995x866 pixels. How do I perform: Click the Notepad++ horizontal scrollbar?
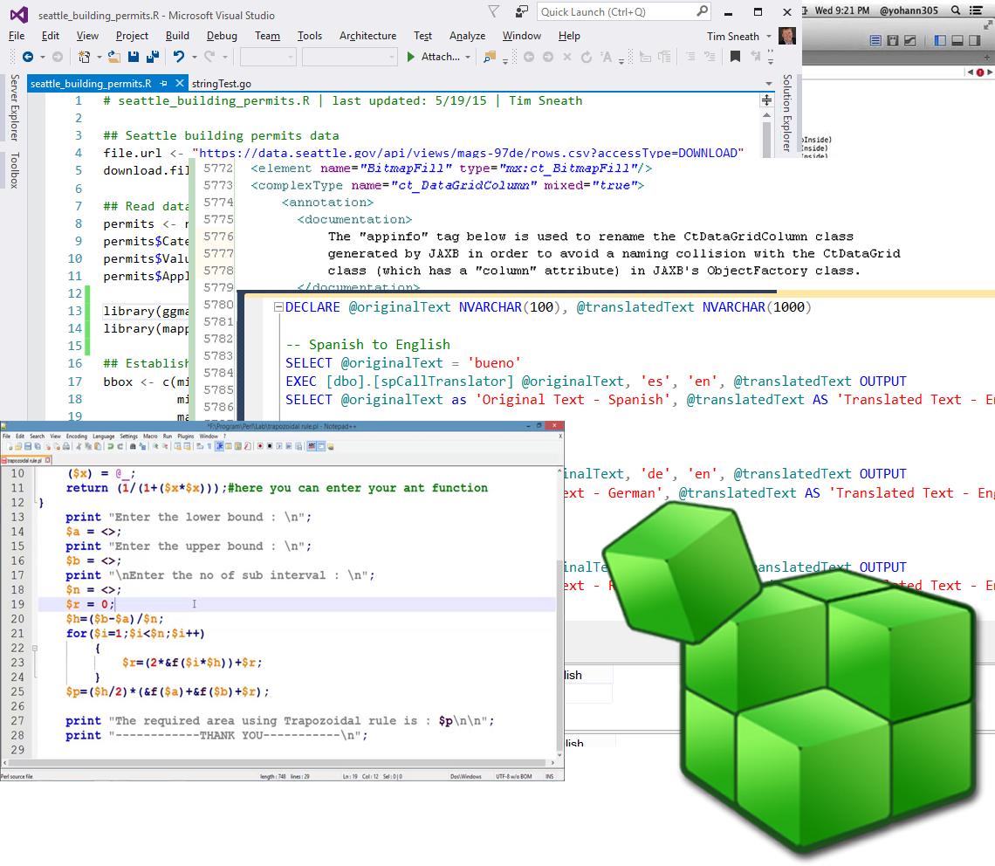click(x=278, y=762)
